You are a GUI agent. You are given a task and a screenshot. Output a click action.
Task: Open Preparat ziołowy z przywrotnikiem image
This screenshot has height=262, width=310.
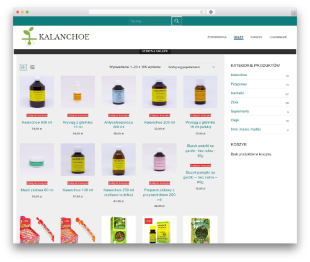pos(159,159)
